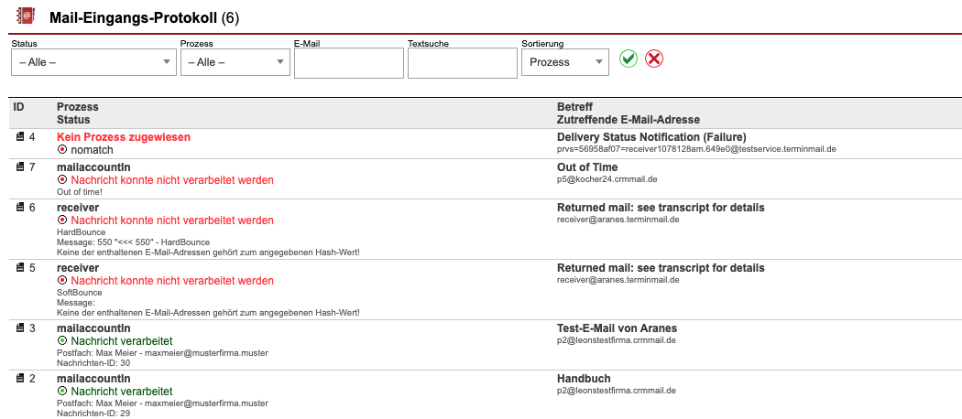Click the red nomatch status indicator
The image size is (962, 419).
point(62,149)
